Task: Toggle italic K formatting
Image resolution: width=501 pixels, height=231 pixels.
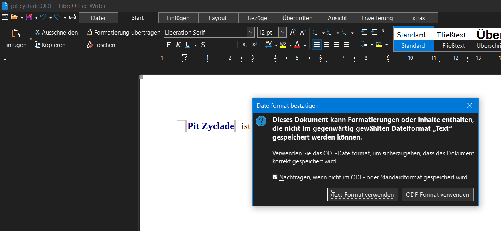Action: click(x=178, y=45)
